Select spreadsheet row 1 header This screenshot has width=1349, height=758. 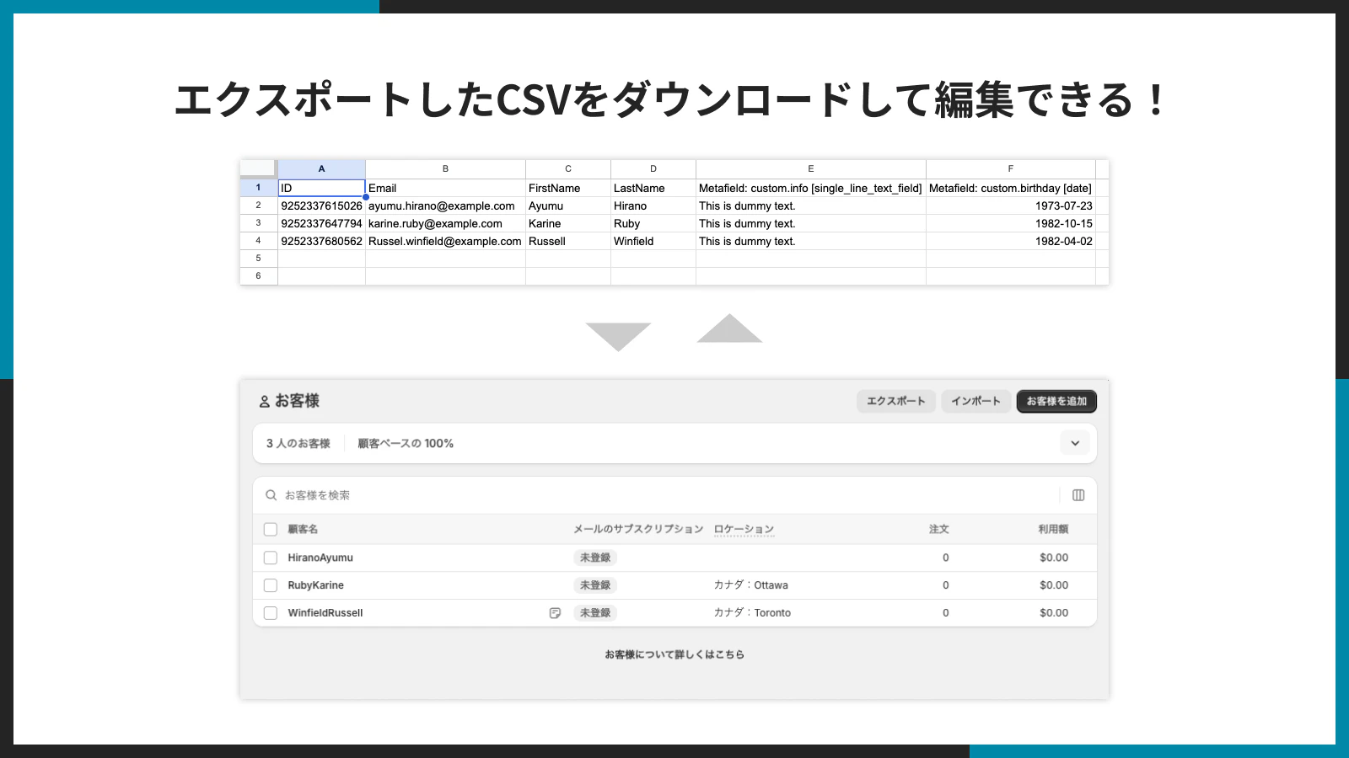pyautogui.click(x=259, y=188)
